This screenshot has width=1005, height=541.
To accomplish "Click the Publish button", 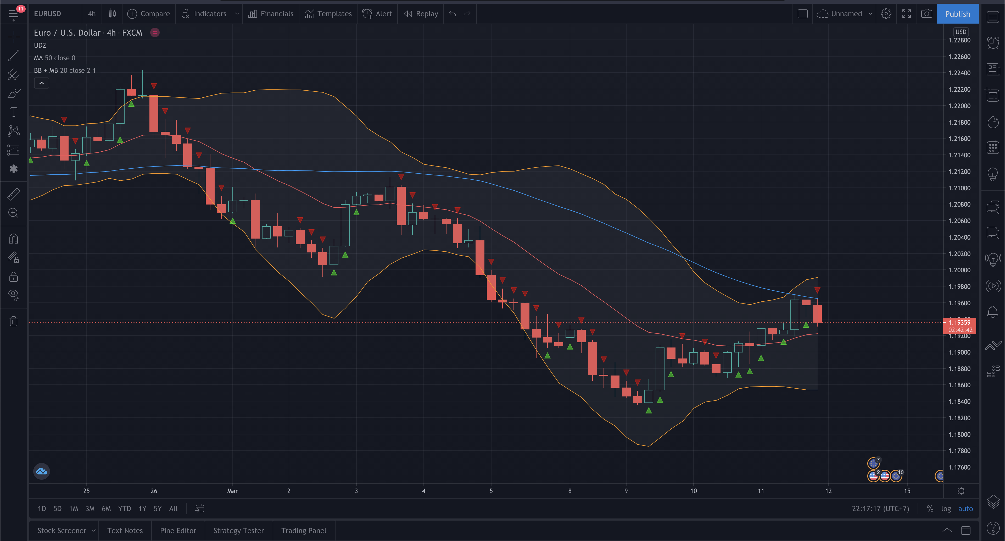I will (x=958, y=13).
